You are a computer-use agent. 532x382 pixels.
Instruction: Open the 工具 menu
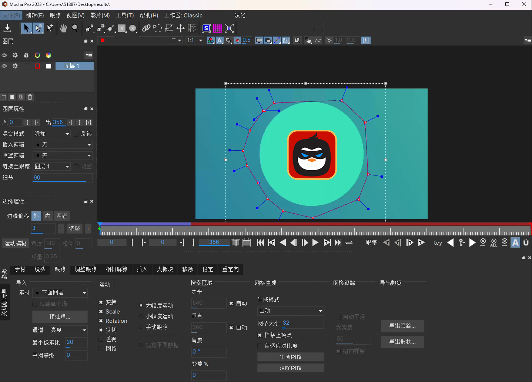click(124, 16)
